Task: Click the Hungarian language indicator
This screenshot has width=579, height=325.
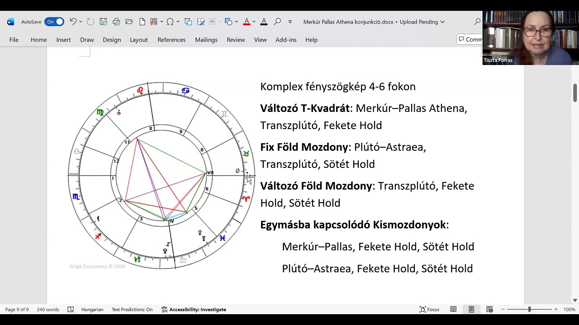Action: 92,310
